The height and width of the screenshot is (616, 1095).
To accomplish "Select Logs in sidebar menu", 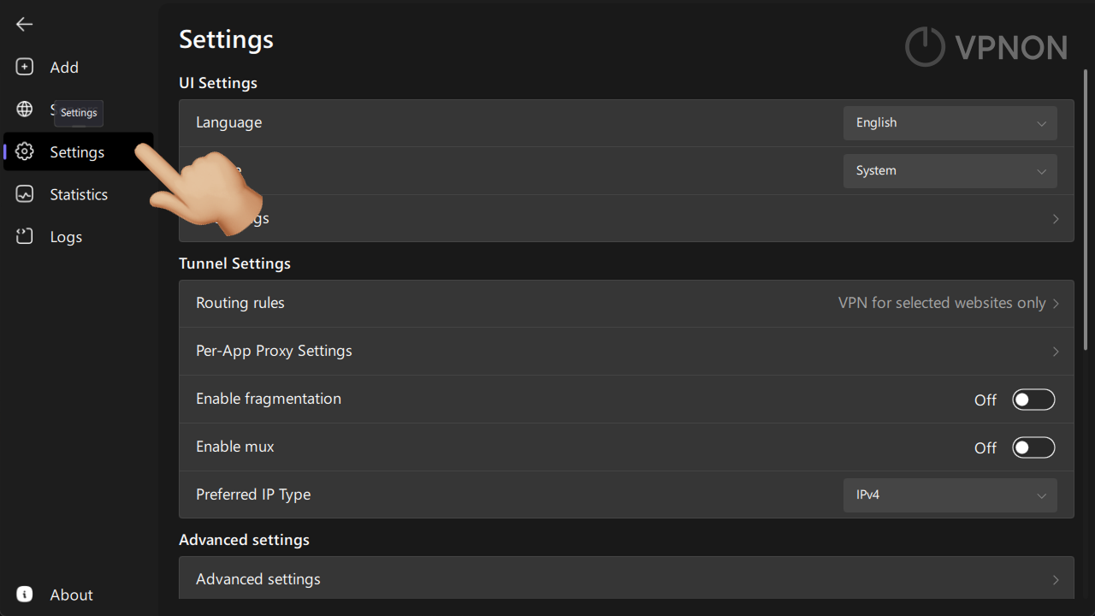I will click(x=66, y=237).
